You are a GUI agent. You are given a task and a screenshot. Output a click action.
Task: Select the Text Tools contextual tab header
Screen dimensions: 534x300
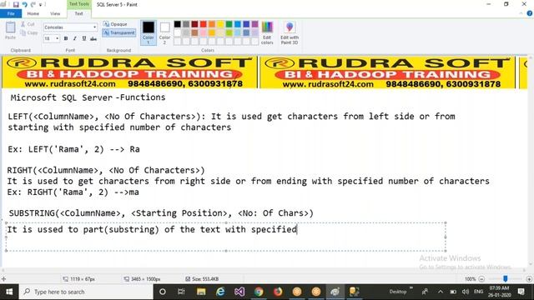coord(79,4)
